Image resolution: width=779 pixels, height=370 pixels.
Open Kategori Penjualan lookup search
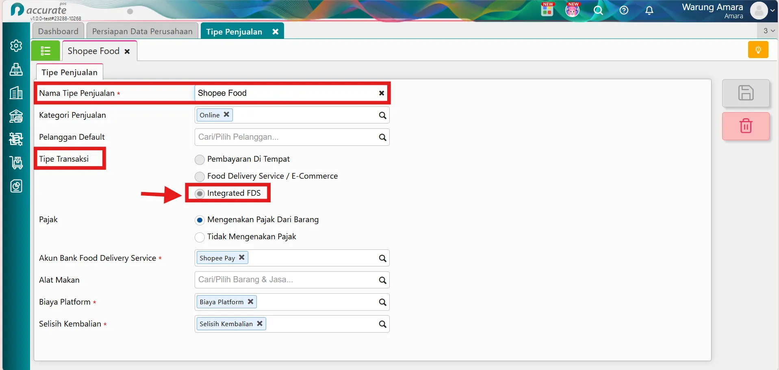(382, 115)
